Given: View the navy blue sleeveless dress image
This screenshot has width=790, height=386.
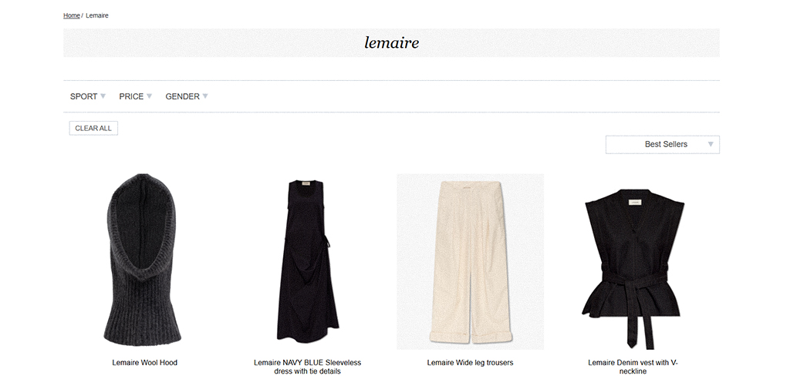Looking at the screenshot, I should [x=307, y=260].
